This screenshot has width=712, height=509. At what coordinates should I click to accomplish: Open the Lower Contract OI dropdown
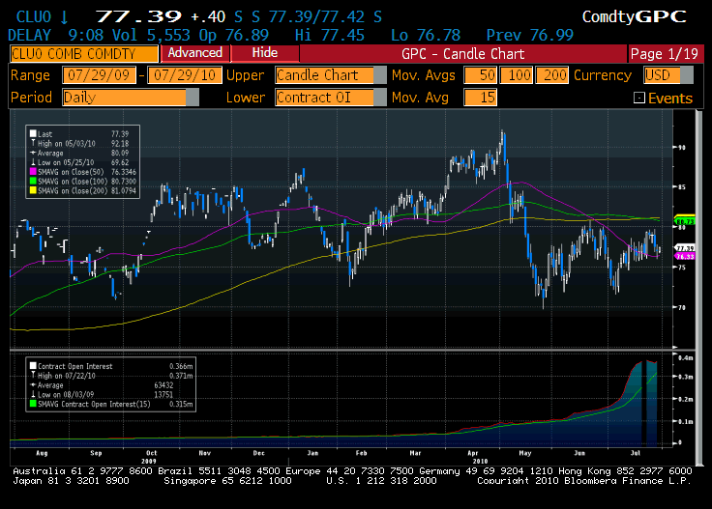click(x=324, y=98)
